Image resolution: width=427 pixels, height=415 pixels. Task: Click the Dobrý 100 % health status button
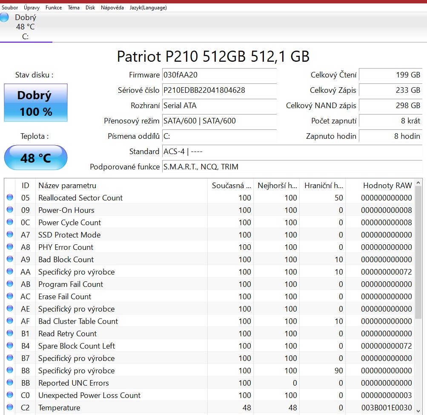pyautogui.click(x=36, y=103)
